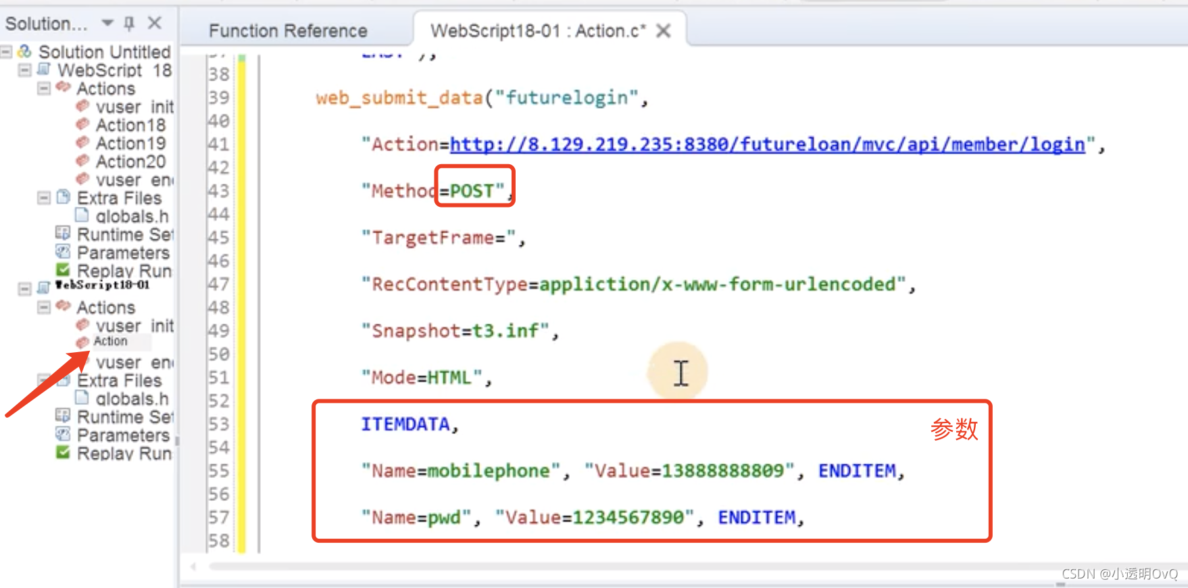Collapse the WebScript 18 script node
The image size is (1188, 588).
click(24, 70)
